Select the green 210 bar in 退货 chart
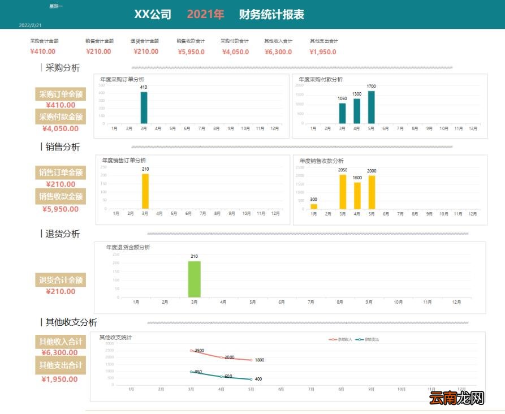This screenshot has height=414, width=505. [194, 279]
